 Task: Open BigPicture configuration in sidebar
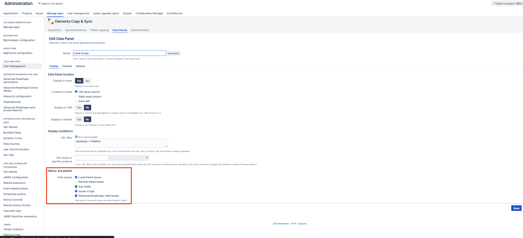point(18,53)
